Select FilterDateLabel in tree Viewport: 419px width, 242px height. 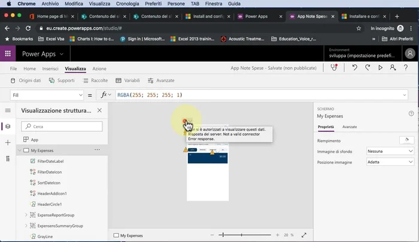[x=50, y=161]
